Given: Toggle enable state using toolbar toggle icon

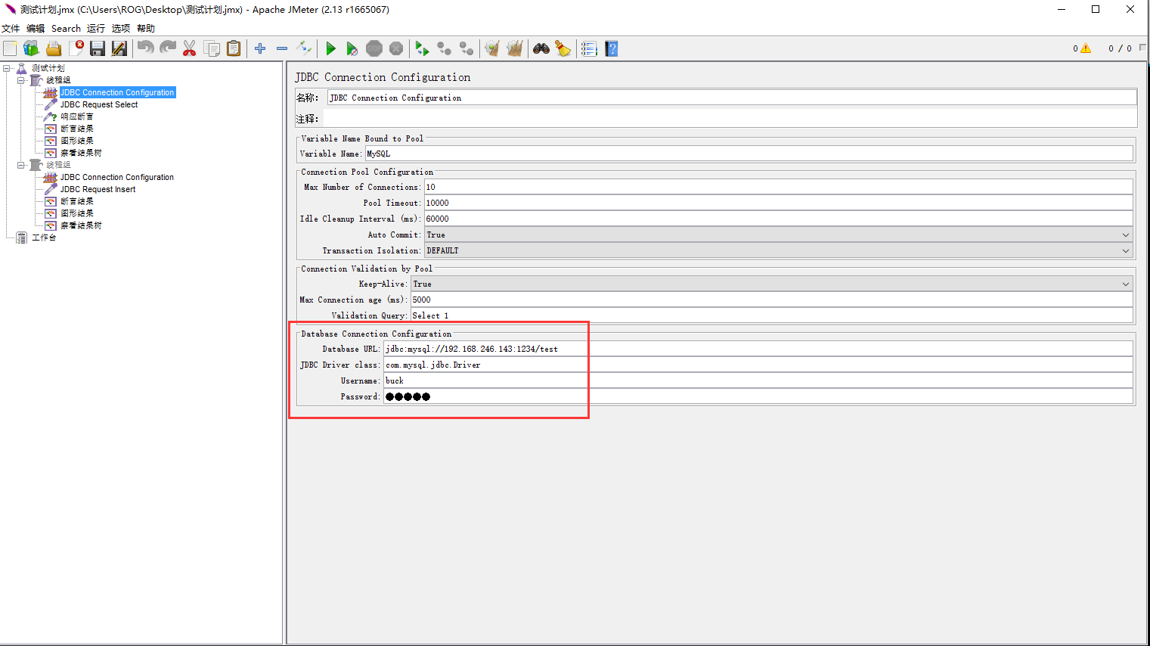Looking at the screenshot, I should pos(304,48).
